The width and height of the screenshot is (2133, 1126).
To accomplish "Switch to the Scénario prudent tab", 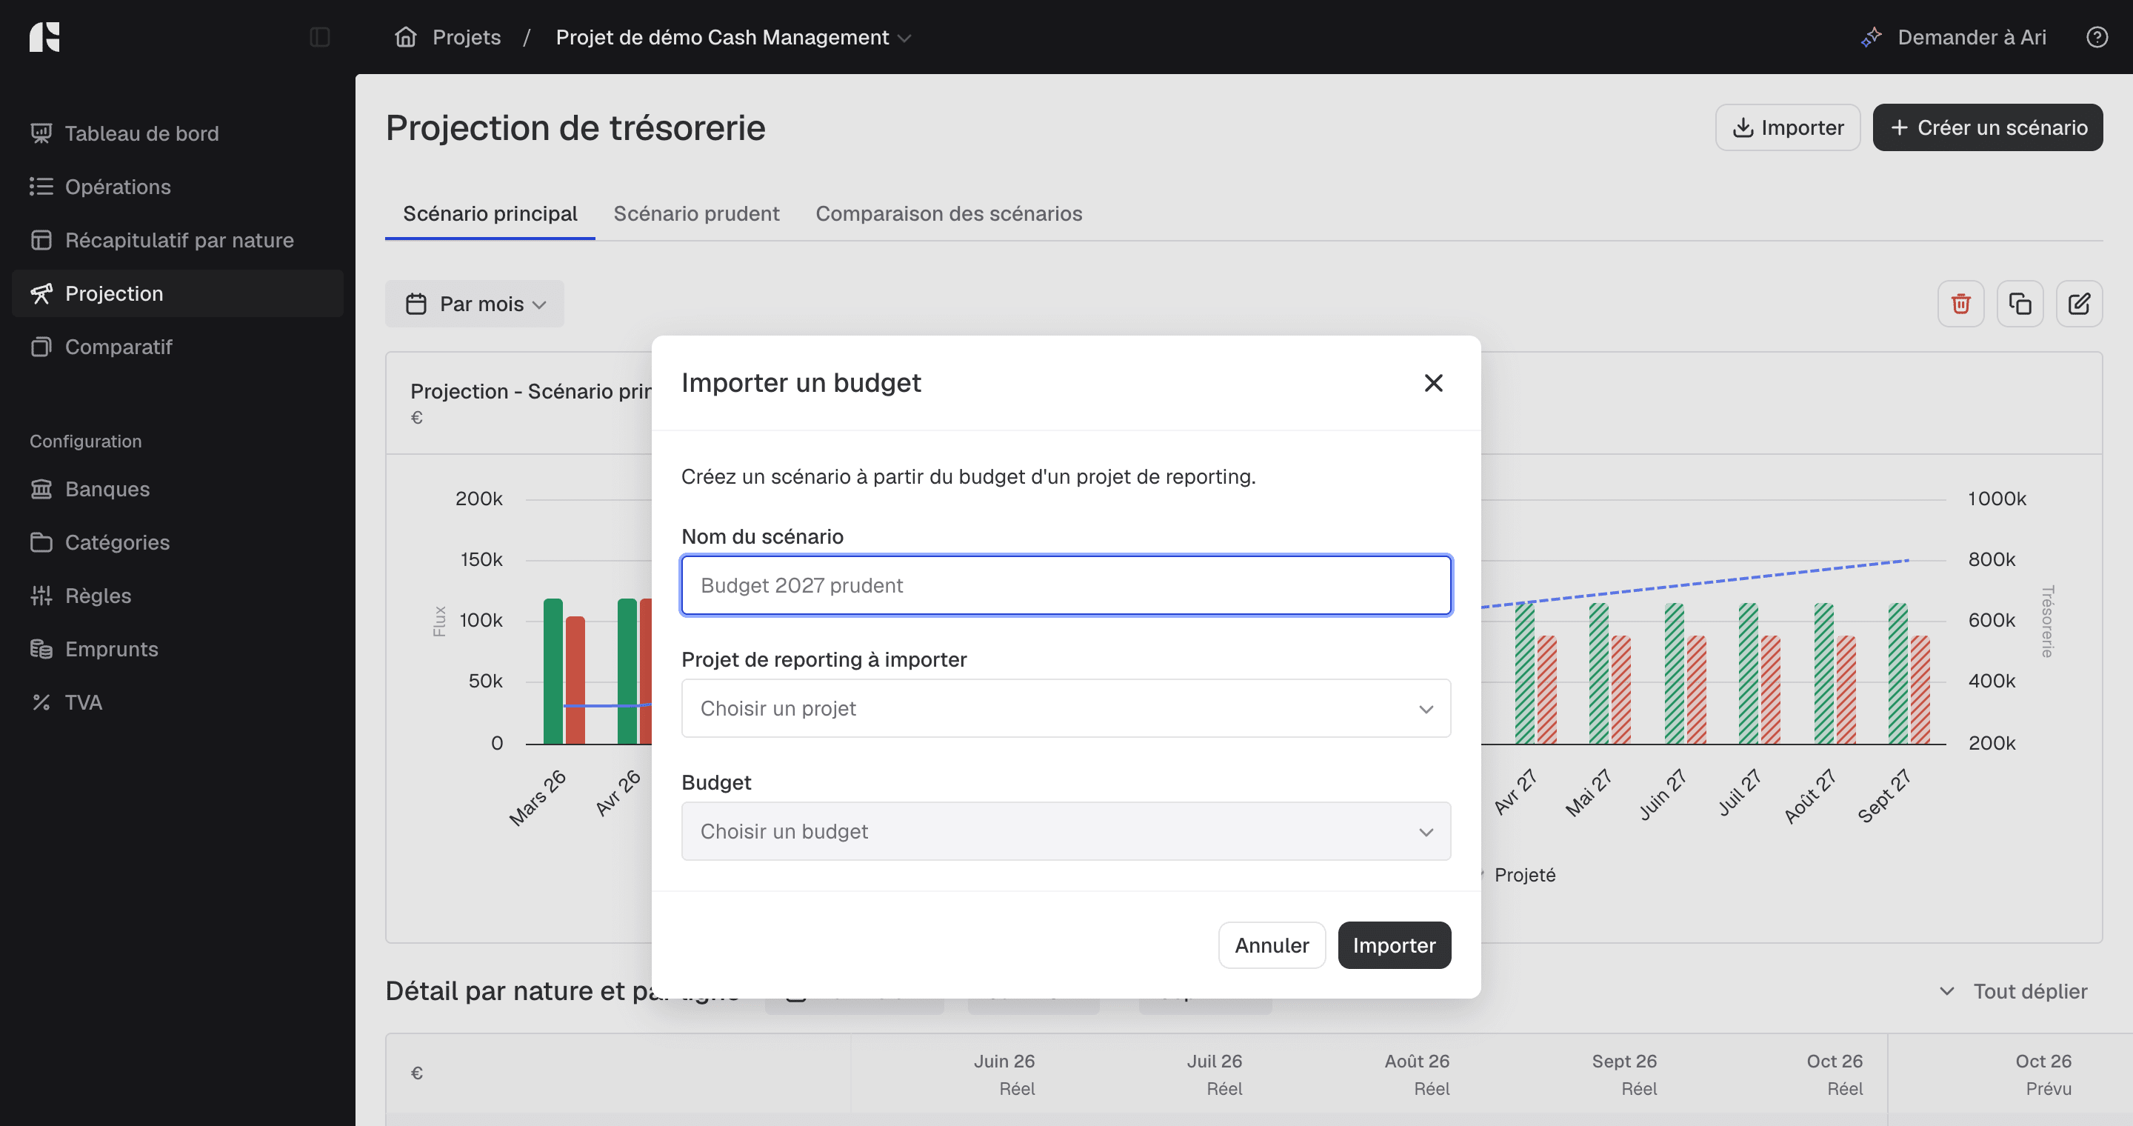I will (x=695, y=213).
